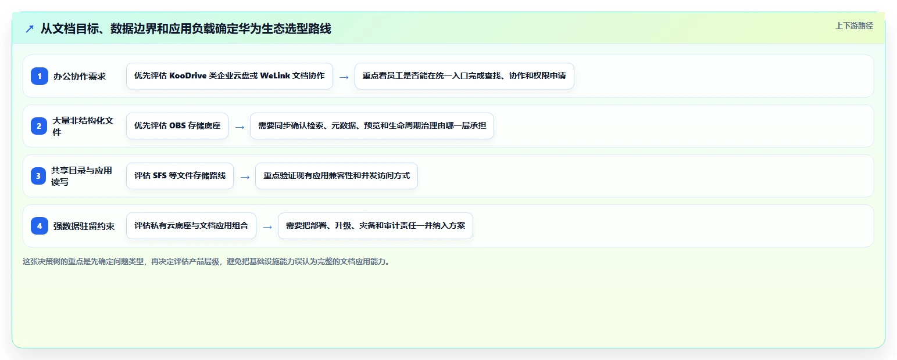Click the box about 检索、元数据、预览和生命周期治理
The image size is (897, 360).
coord(372,126)
